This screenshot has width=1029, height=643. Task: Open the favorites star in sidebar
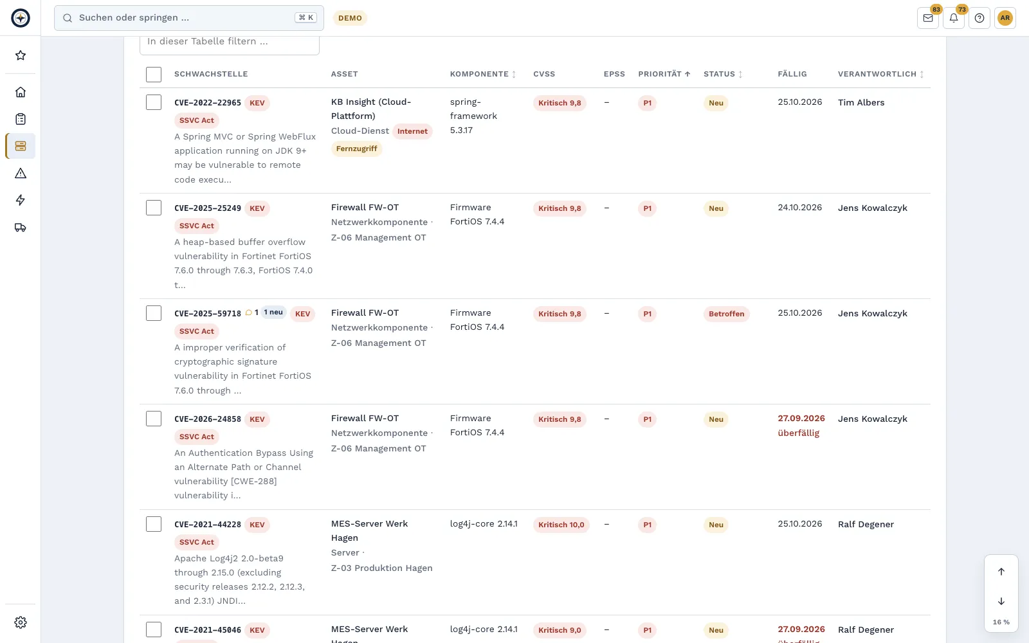click(21, 55)
